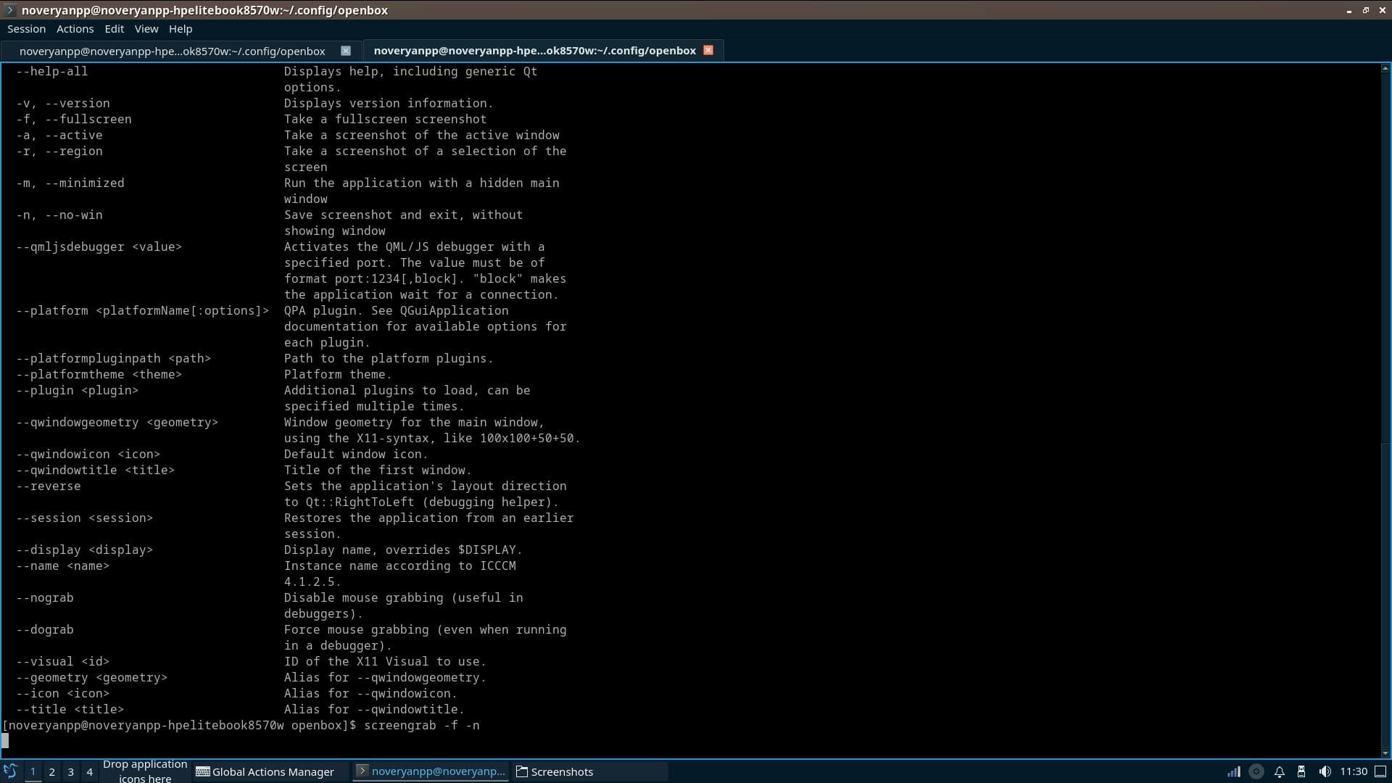Viewport: 1392px width, 783px height.
Task: Click the terminal icon in the title bar
Action: (x=9, y=10)
